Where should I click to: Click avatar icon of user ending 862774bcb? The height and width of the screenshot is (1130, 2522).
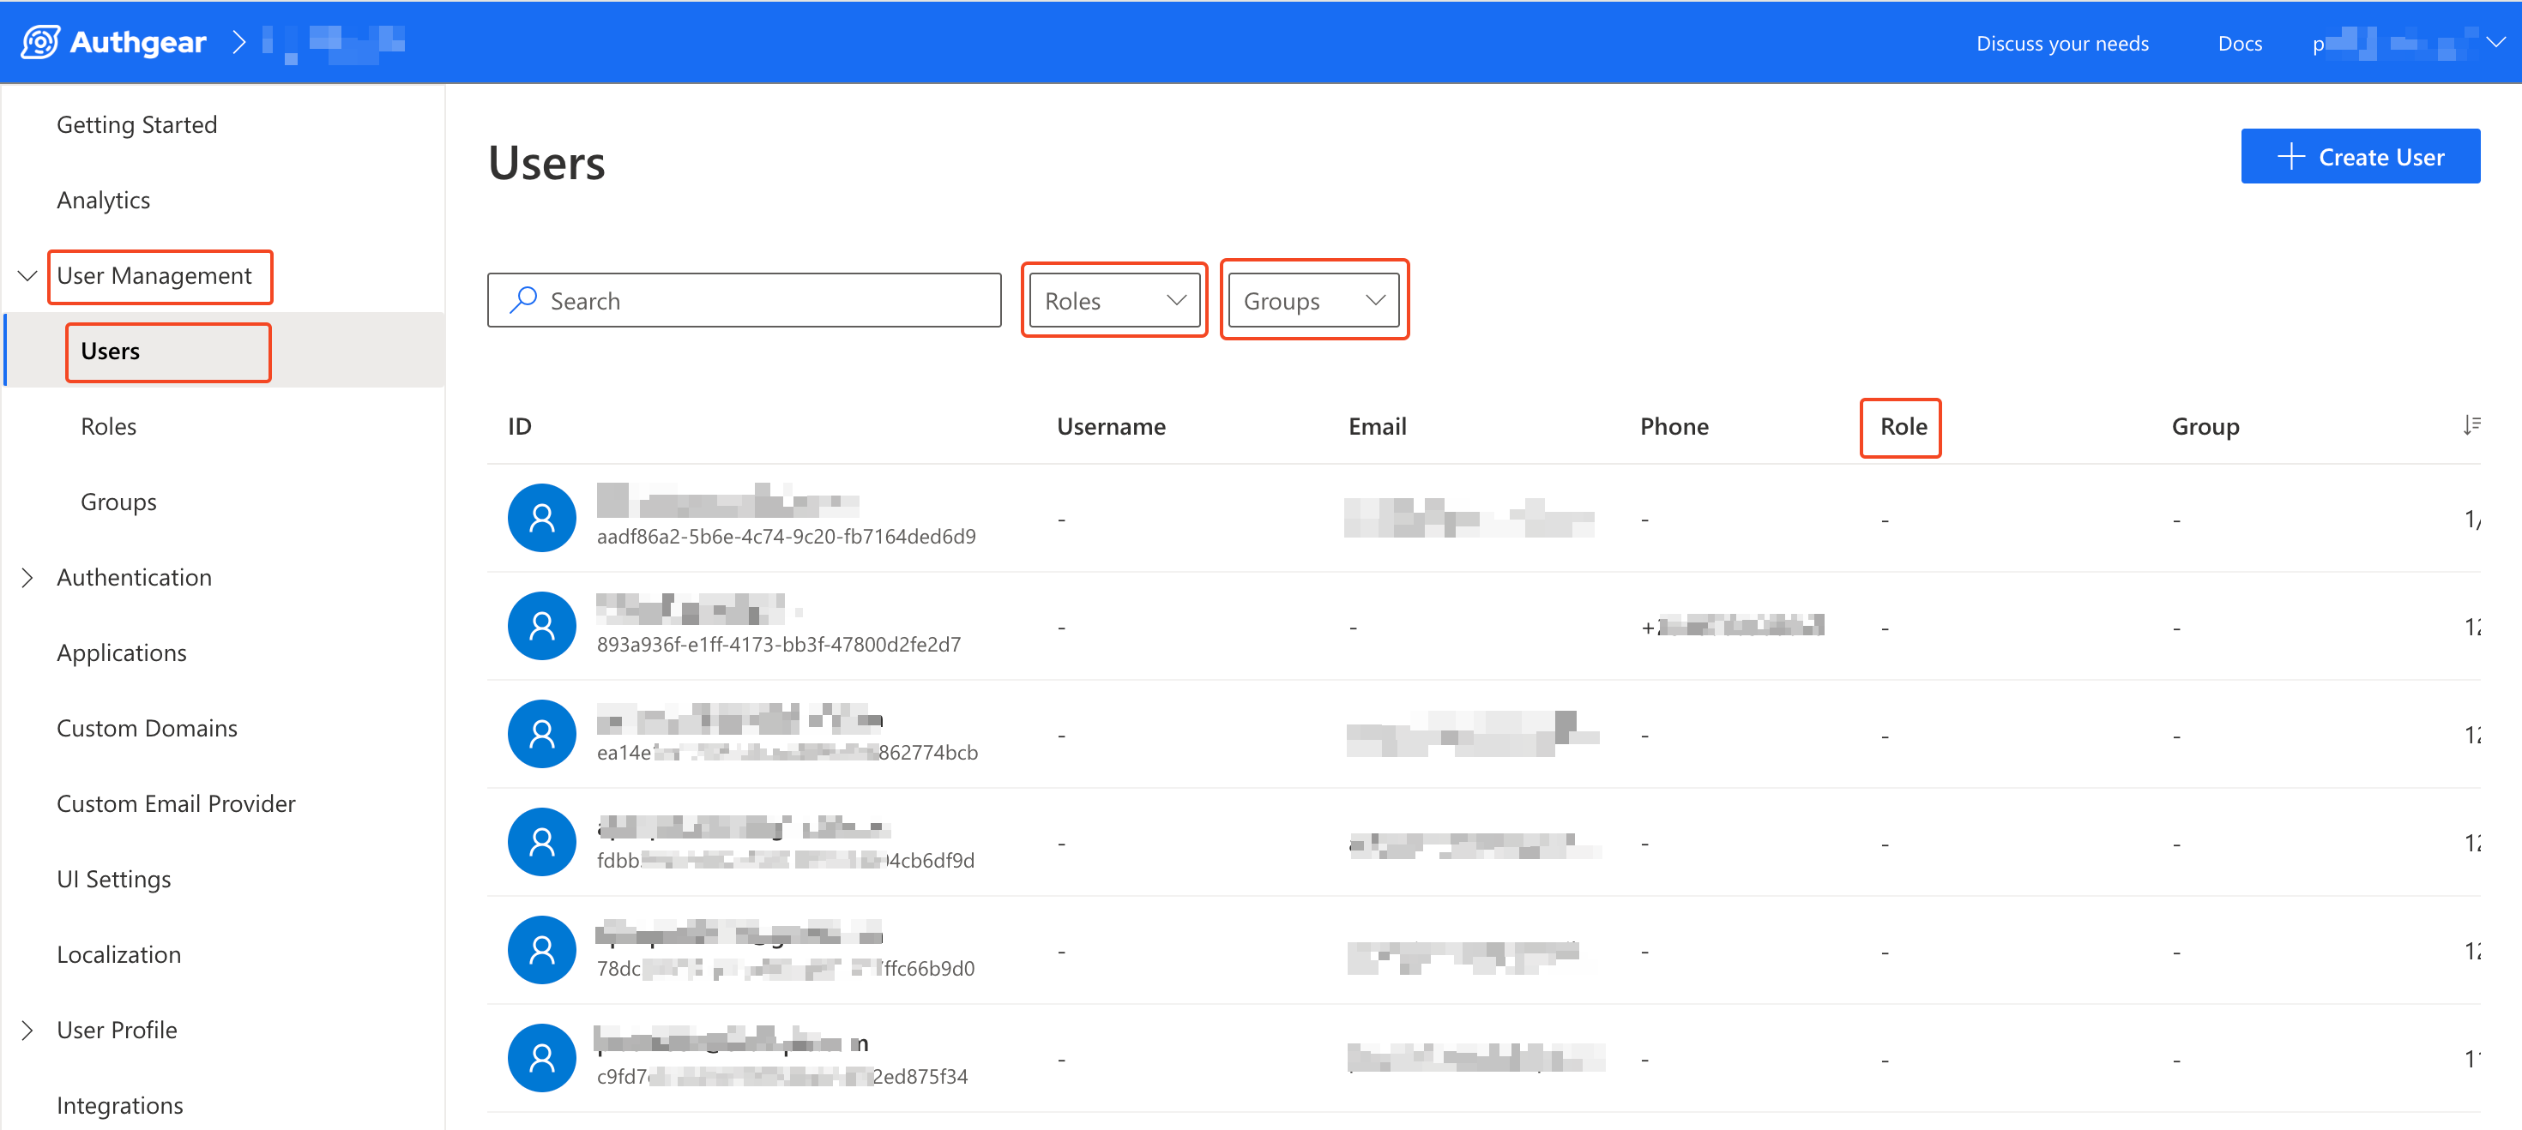point(541,733)
